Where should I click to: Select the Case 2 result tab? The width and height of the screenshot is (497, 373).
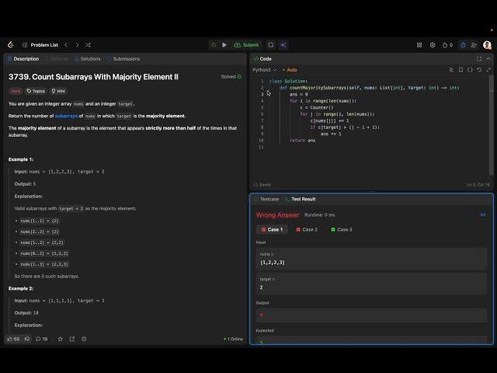(307, 229)
